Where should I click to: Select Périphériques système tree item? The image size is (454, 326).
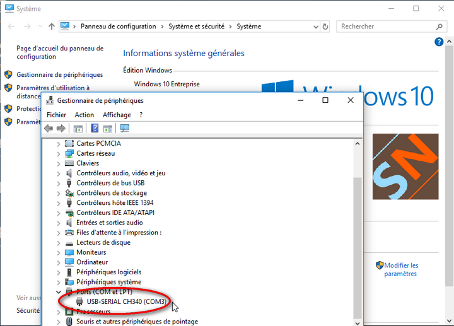[108, 282]
